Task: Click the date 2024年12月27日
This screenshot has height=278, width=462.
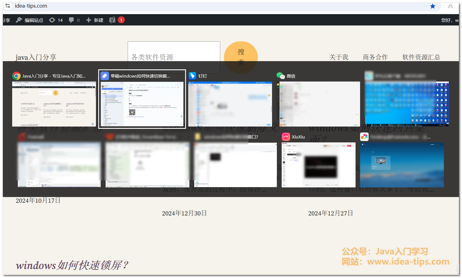Action: coord(331,213)
